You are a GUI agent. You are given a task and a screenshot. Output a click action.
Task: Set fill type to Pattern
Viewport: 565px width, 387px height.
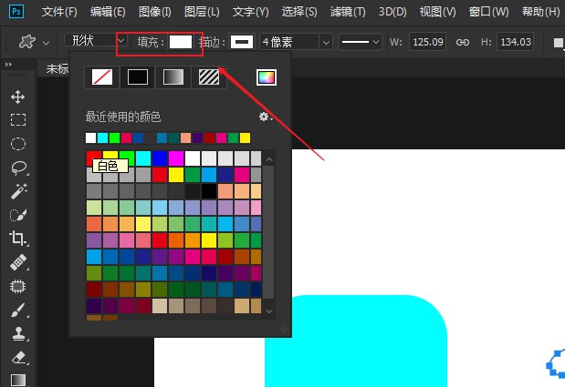coord(209,76)
